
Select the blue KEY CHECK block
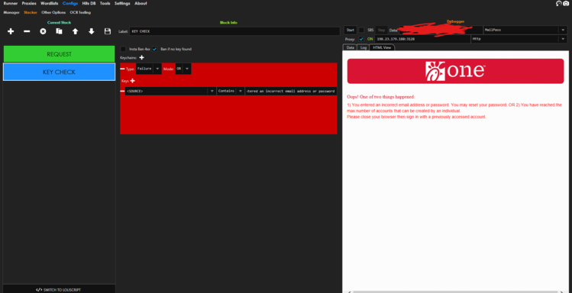[x=59, y=72]
